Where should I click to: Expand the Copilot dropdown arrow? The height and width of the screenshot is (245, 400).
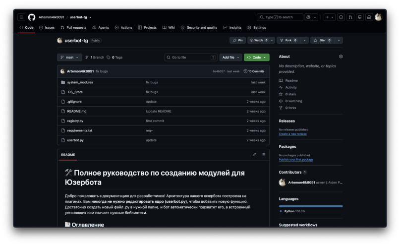click(x=315, y=17)
